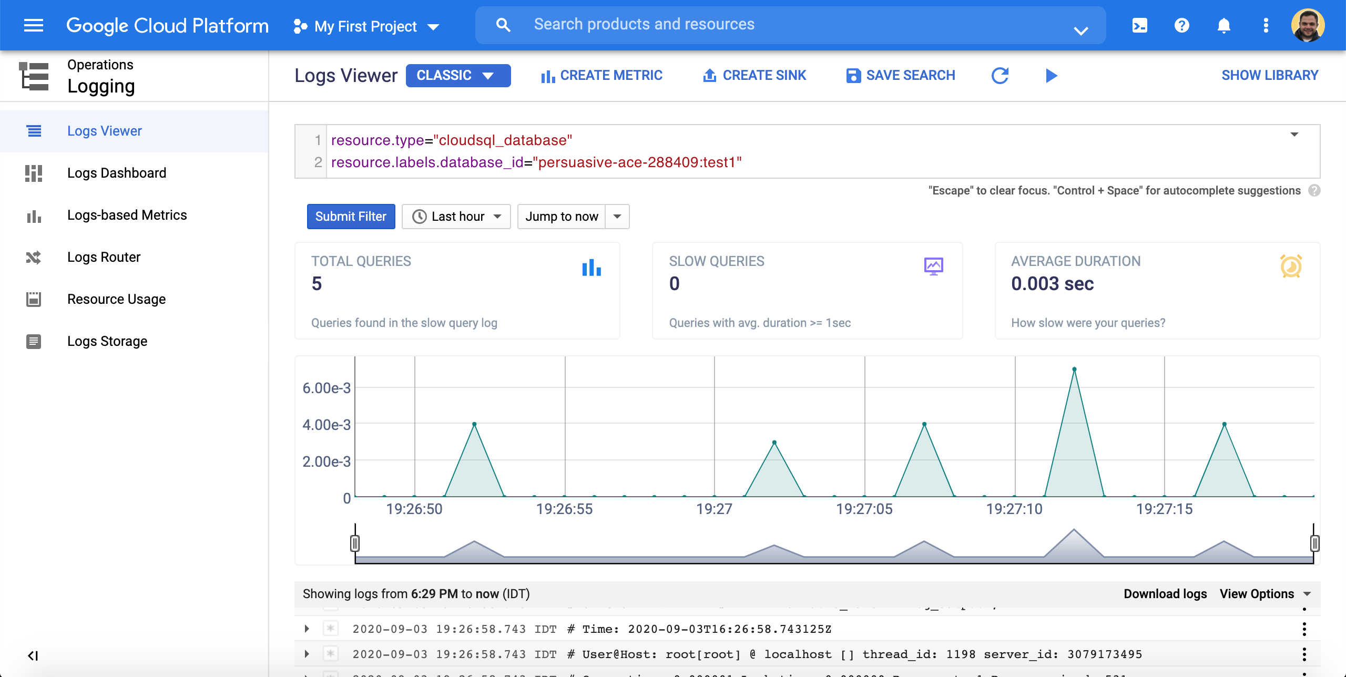
Task: Select Logs Dashboard in the sidebar
Action: (x=135, y=173)
